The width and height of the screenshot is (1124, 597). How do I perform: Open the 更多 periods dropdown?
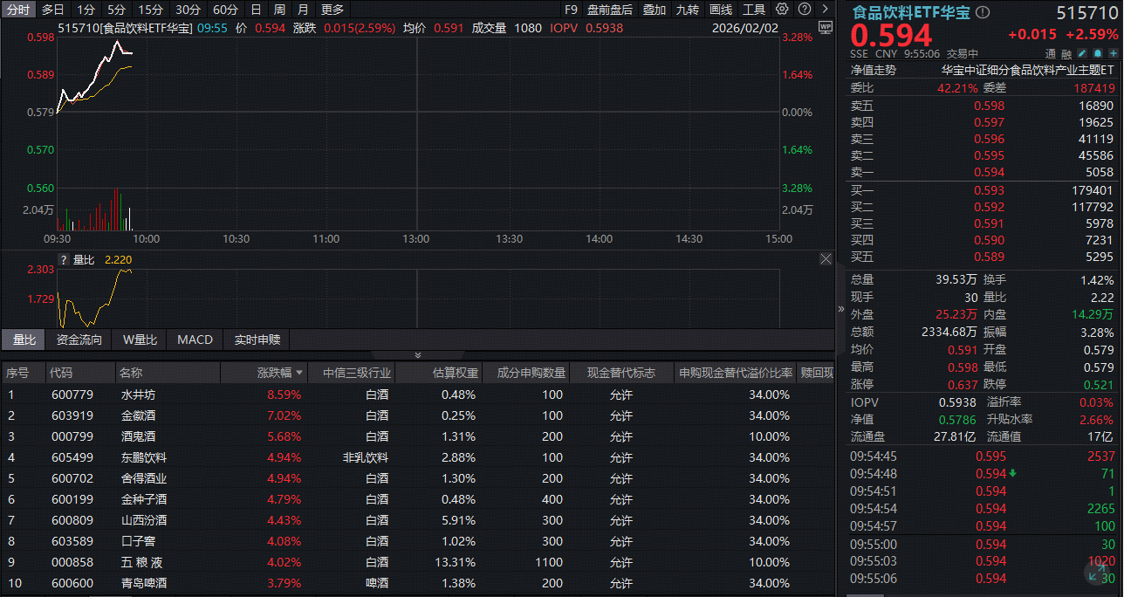pyautogui.click(x=332, y=10)
